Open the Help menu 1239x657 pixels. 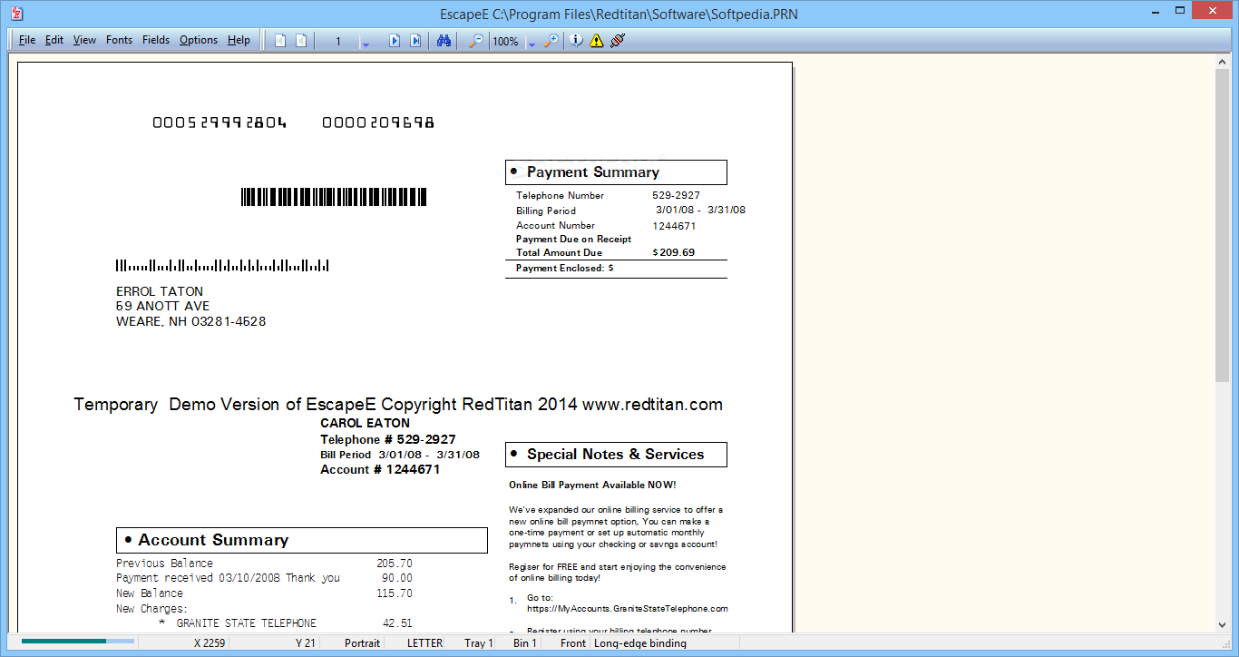click(239, 40)
